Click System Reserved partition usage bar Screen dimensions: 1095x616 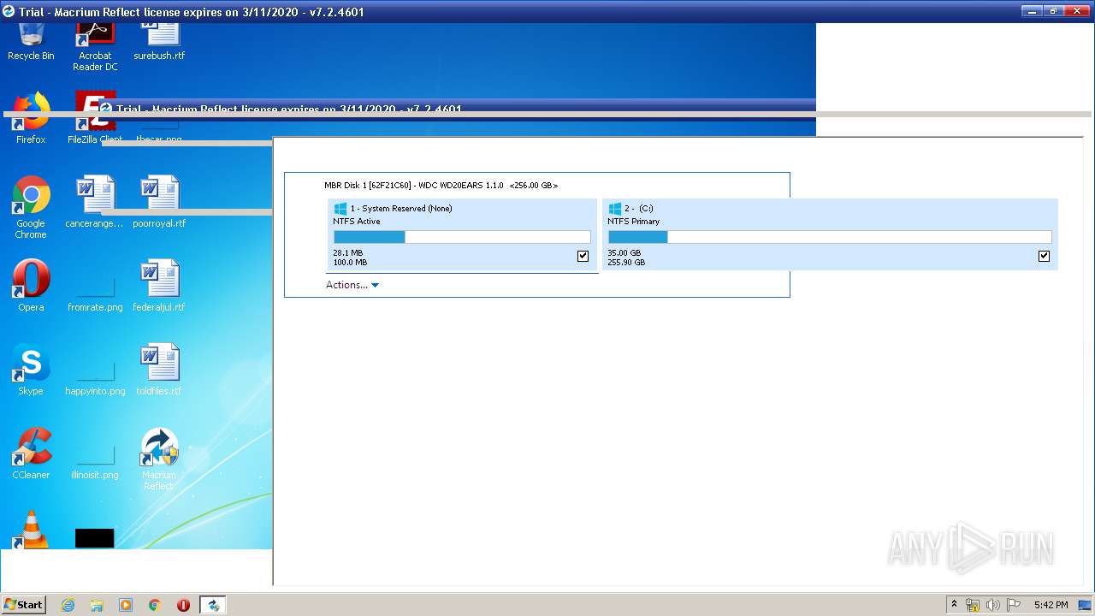point(462,237)
